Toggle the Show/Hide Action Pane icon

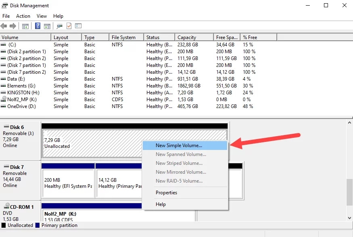(47, 26)
